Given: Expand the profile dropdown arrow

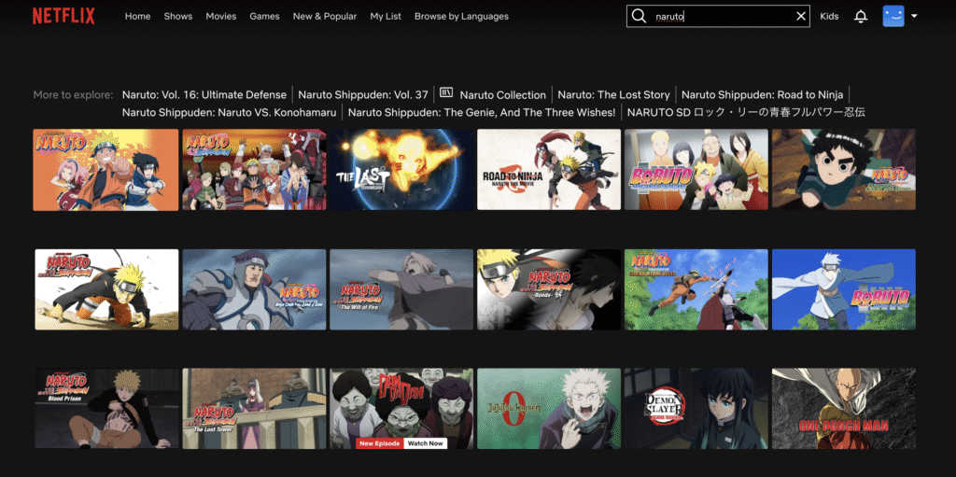Looking at the screenshot, I should [x=914, y=17].
